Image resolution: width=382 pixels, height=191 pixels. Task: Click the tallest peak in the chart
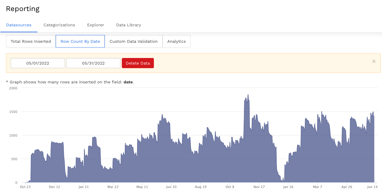coord(248,95)
